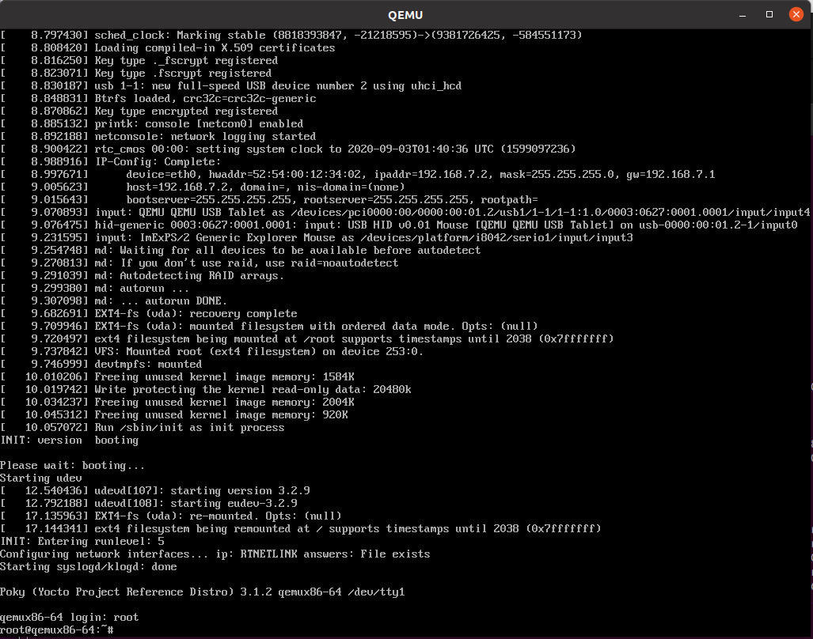Screen dimensions: 813x639
Task: Click 'input: QEMU QEMU USB Tablet' line
Action: 405,212
